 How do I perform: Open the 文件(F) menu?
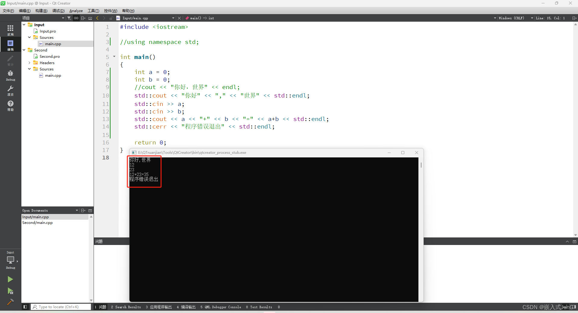click(8, 11)
